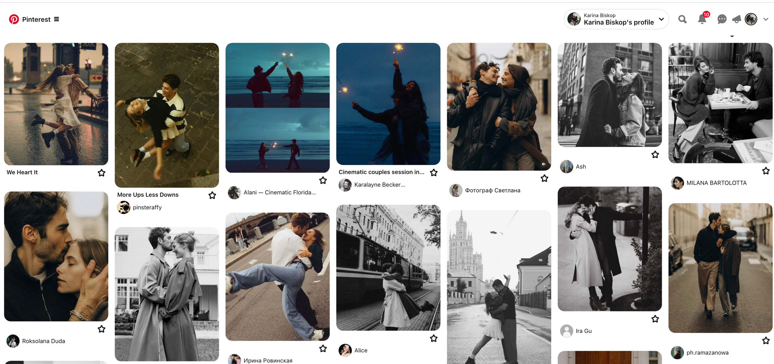Toggle star on MILANA BARTOLOTTA pin

(766, 171)
